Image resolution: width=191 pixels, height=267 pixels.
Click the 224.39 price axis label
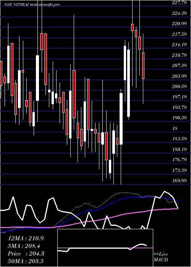click(x=180, y=13)
